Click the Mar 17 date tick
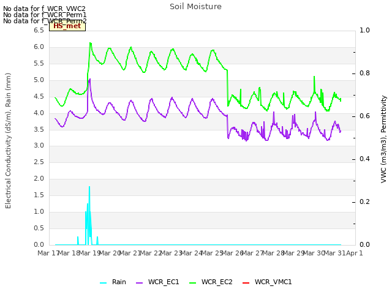This screenshot has height=294, width=392. click(48, 253)
